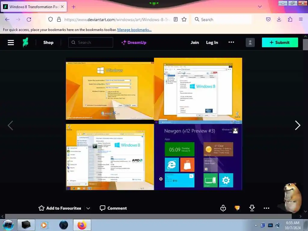Click the Comment button

(113, 208)
